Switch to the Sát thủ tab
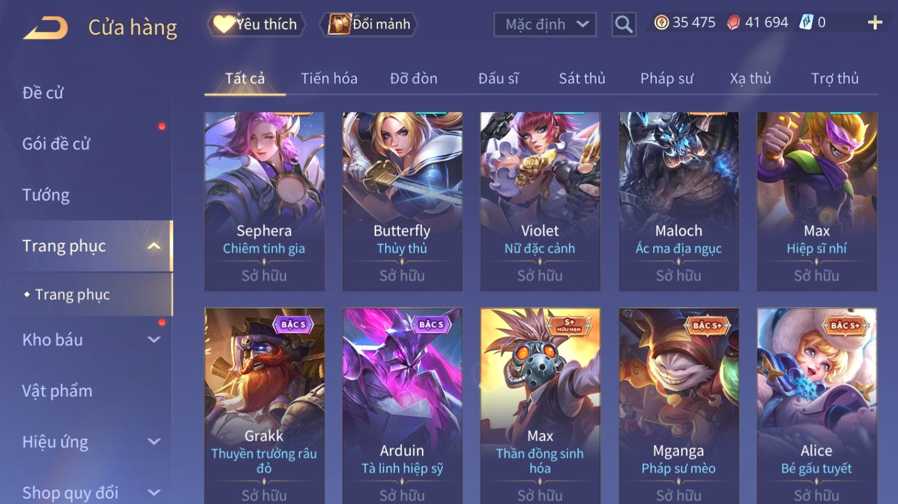The width and height of the screenshot is (898, 504). click(582, 78)
